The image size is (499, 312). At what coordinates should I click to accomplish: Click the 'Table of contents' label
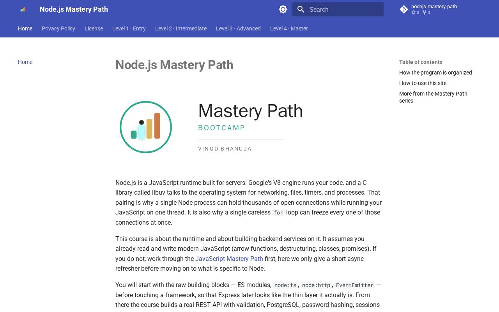pos(421,62)
